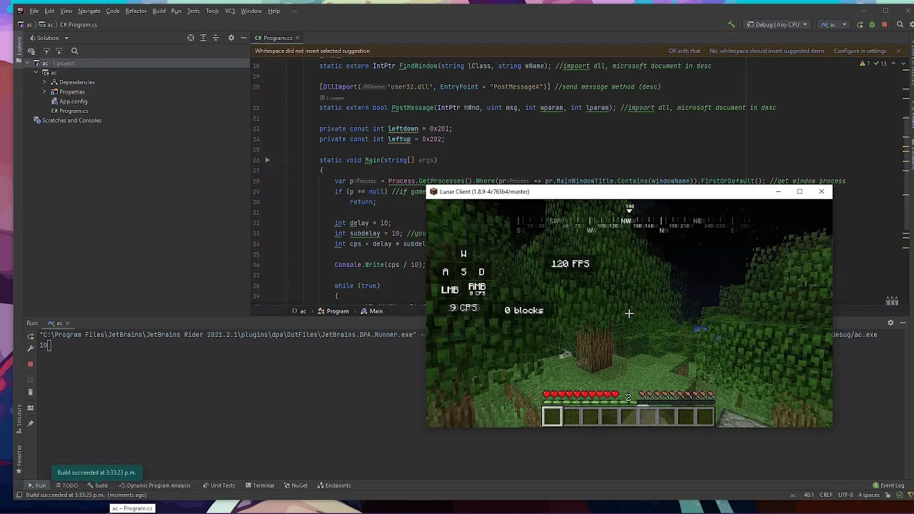Open the VCS menu

coord(230,11)
